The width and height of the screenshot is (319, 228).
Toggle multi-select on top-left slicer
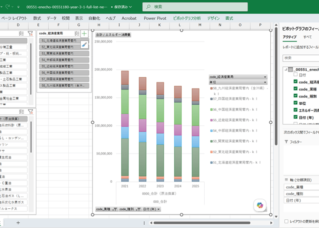21,34
